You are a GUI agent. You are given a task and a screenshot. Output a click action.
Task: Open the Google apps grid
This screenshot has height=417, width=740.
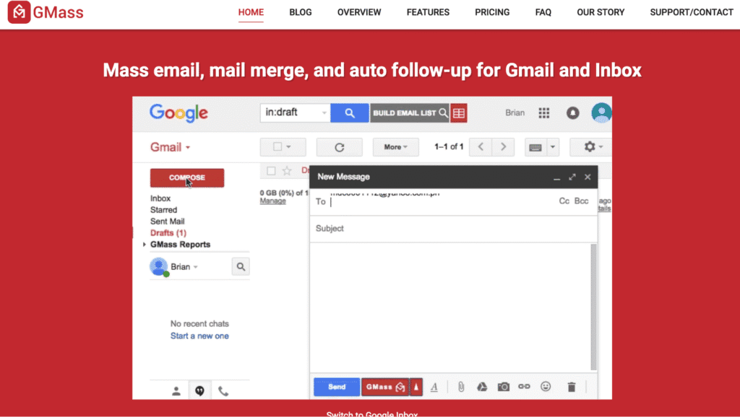click(x=543, y=113)
